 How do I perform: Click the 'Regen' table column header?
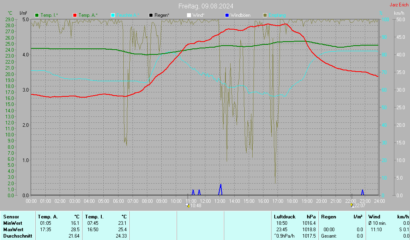(x=328, y=217)
